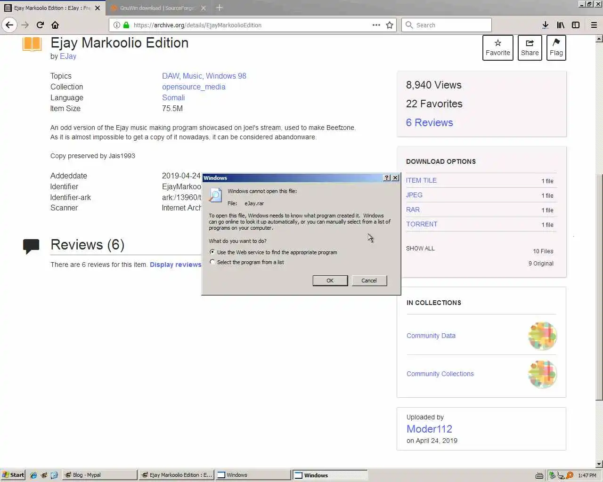Image resolution: width=603 pixels, height=482 pixels.
Task: Confirm the Windows dialog with OK
Action: [x=330, y=281]
